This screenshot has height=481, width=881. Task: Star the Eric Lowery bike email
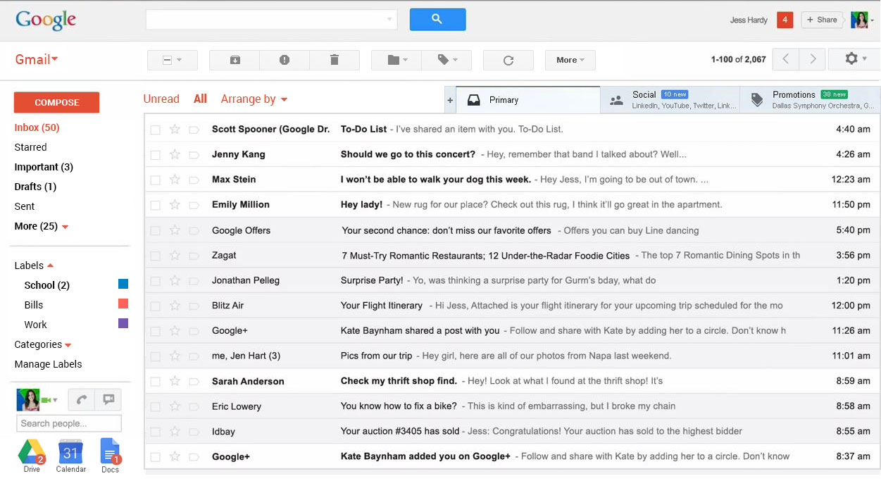(175, 406)
